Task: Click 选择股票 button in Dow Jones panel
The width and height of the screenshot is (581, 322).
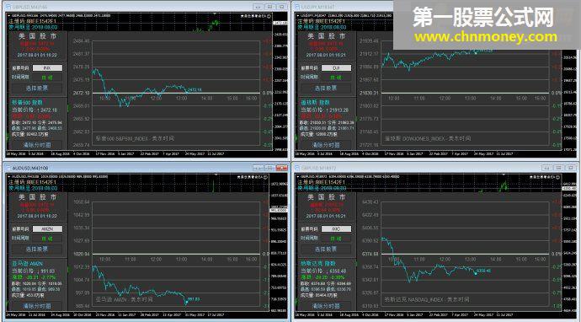Action: [x=326, y=89]
